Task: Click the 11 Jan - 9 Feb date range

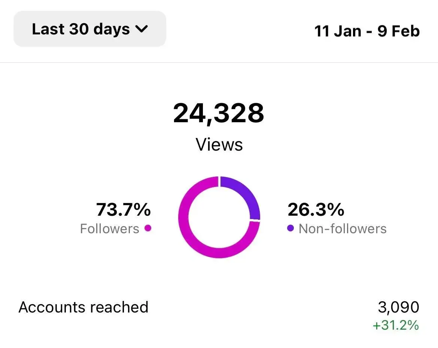Action: [x=367, y=31]
